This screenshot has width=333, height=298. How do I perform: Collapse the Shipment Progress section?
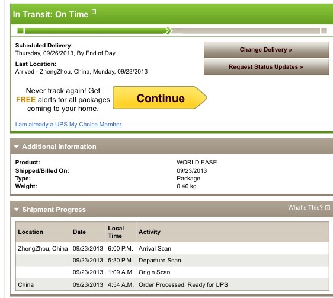(17, 210)
